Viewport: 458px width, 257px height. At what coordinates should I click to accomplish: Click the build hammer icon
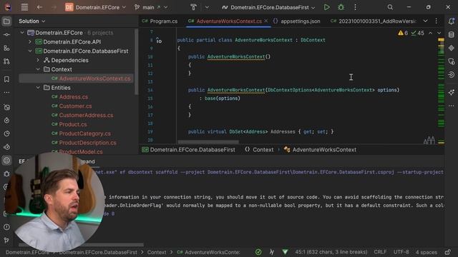(x=193, y=7)
